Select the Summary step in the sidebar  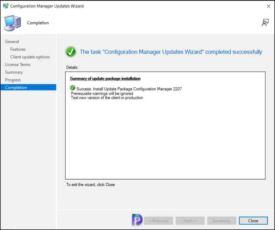pos(14,72)
